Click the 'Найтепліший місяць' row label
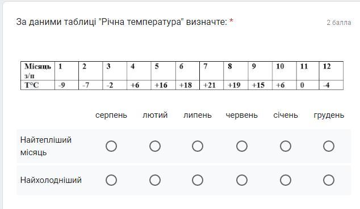This screenshot has width=360, height=209. tap(46, 146)
